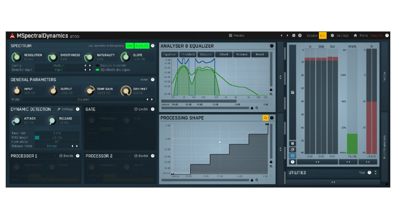Click yellow randomize icon in Processing Shape
The width and height of the screenshot is (397, 219).
coord(265,118)
